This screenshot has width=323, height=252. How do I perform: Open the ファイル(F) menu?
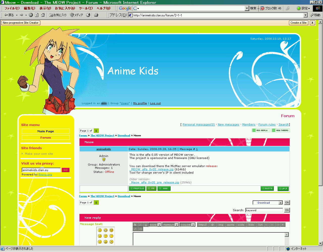12,8
